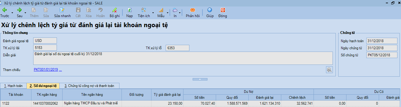Click the Diễn giải description field
The height and width of the screenshot is (107, 401).
coord(183,58)
